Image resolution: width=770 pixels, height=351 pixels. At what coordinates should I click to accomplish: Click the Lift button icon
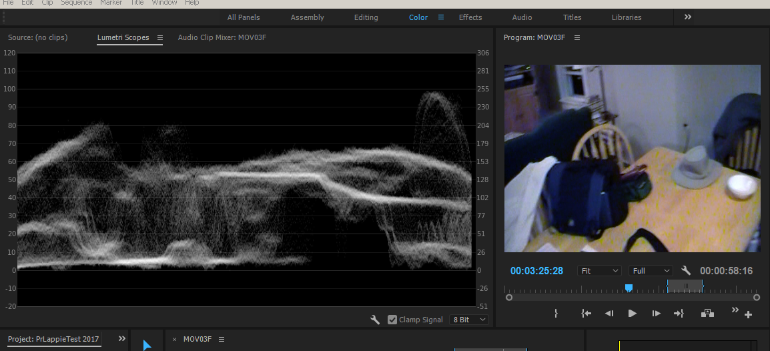pos(707,313)
